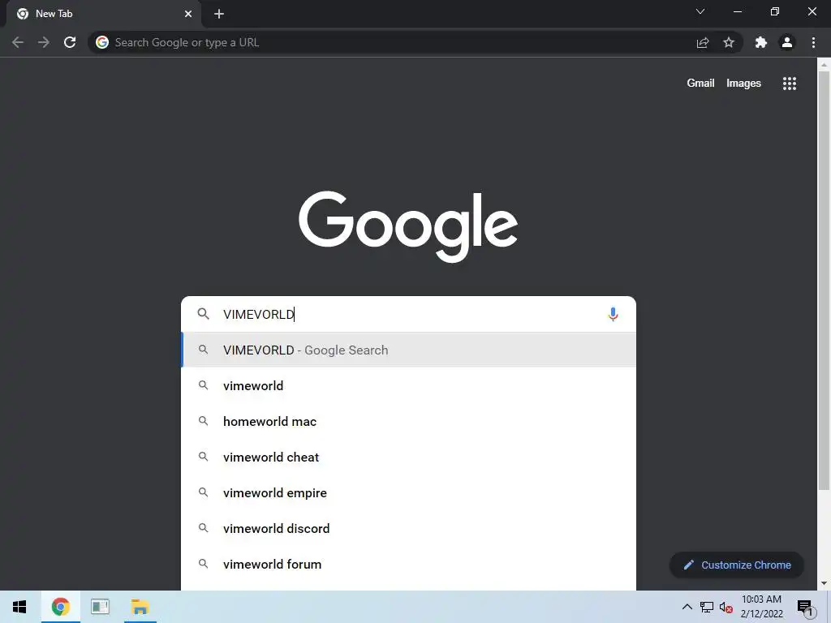Open the Images link
831x623 pixels.
(743, 84)
